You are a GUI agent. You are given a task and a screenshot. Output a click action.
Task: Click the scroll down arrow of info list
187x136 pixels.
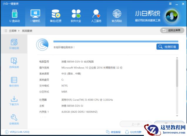point(177,116)
